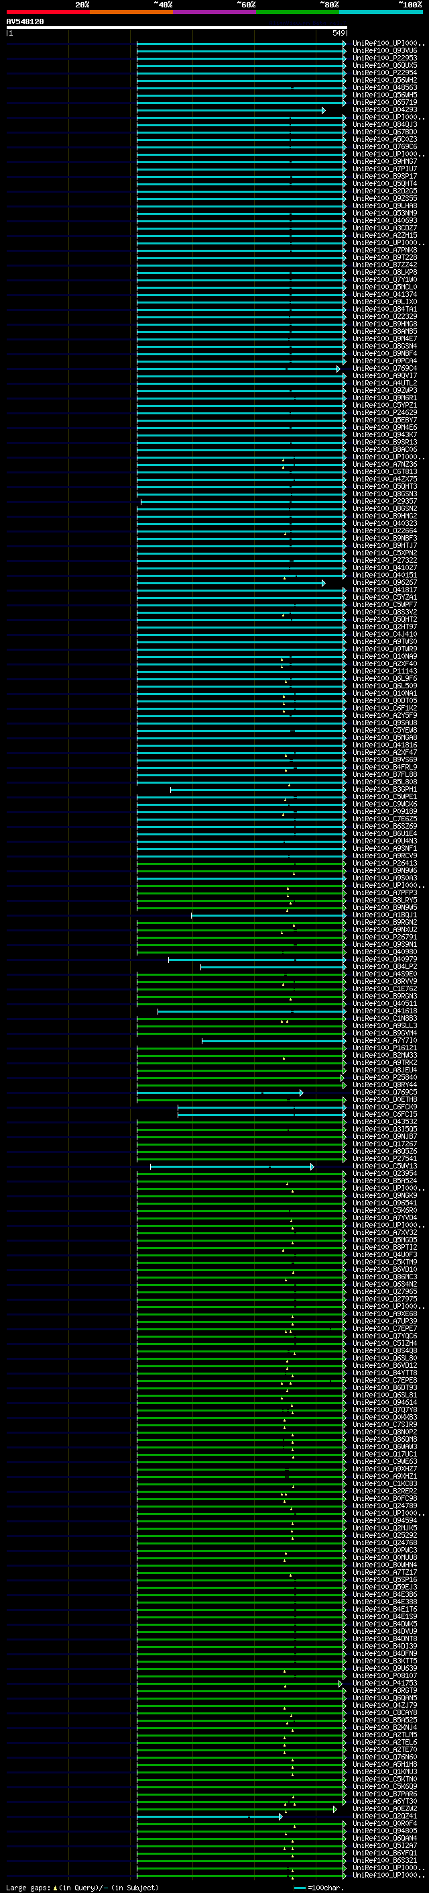Select the UniRef100_A7PIU7 label
The width and height of the screenshot is (429, 1893).
pyautogui.click(x=385, y=169)
